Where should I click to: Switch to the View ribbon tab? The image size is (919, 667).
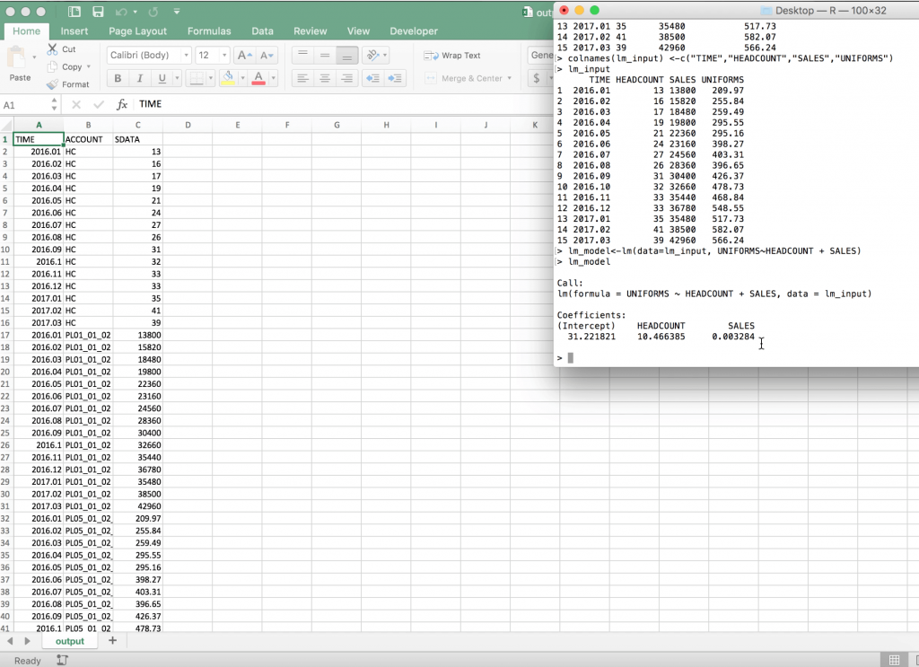point(358,31)
